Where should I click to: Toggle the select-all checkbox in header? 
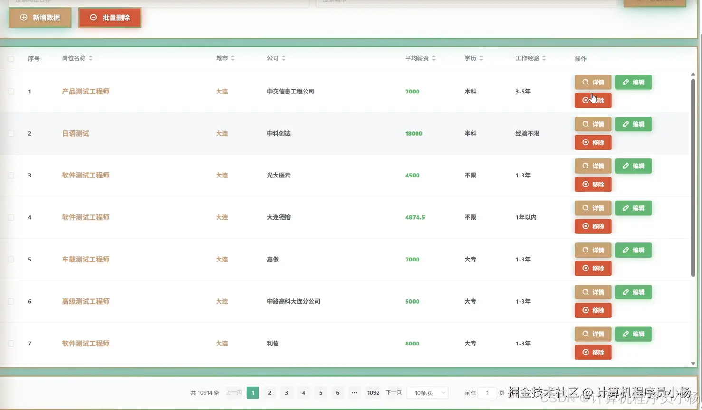(11, 59)
